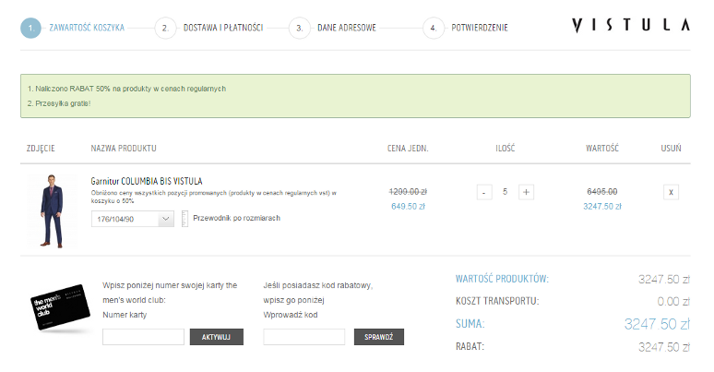Viewport: 714px width, 372px height.
Task: Click the step 3 circle number
Action: [x=299, y=29]
